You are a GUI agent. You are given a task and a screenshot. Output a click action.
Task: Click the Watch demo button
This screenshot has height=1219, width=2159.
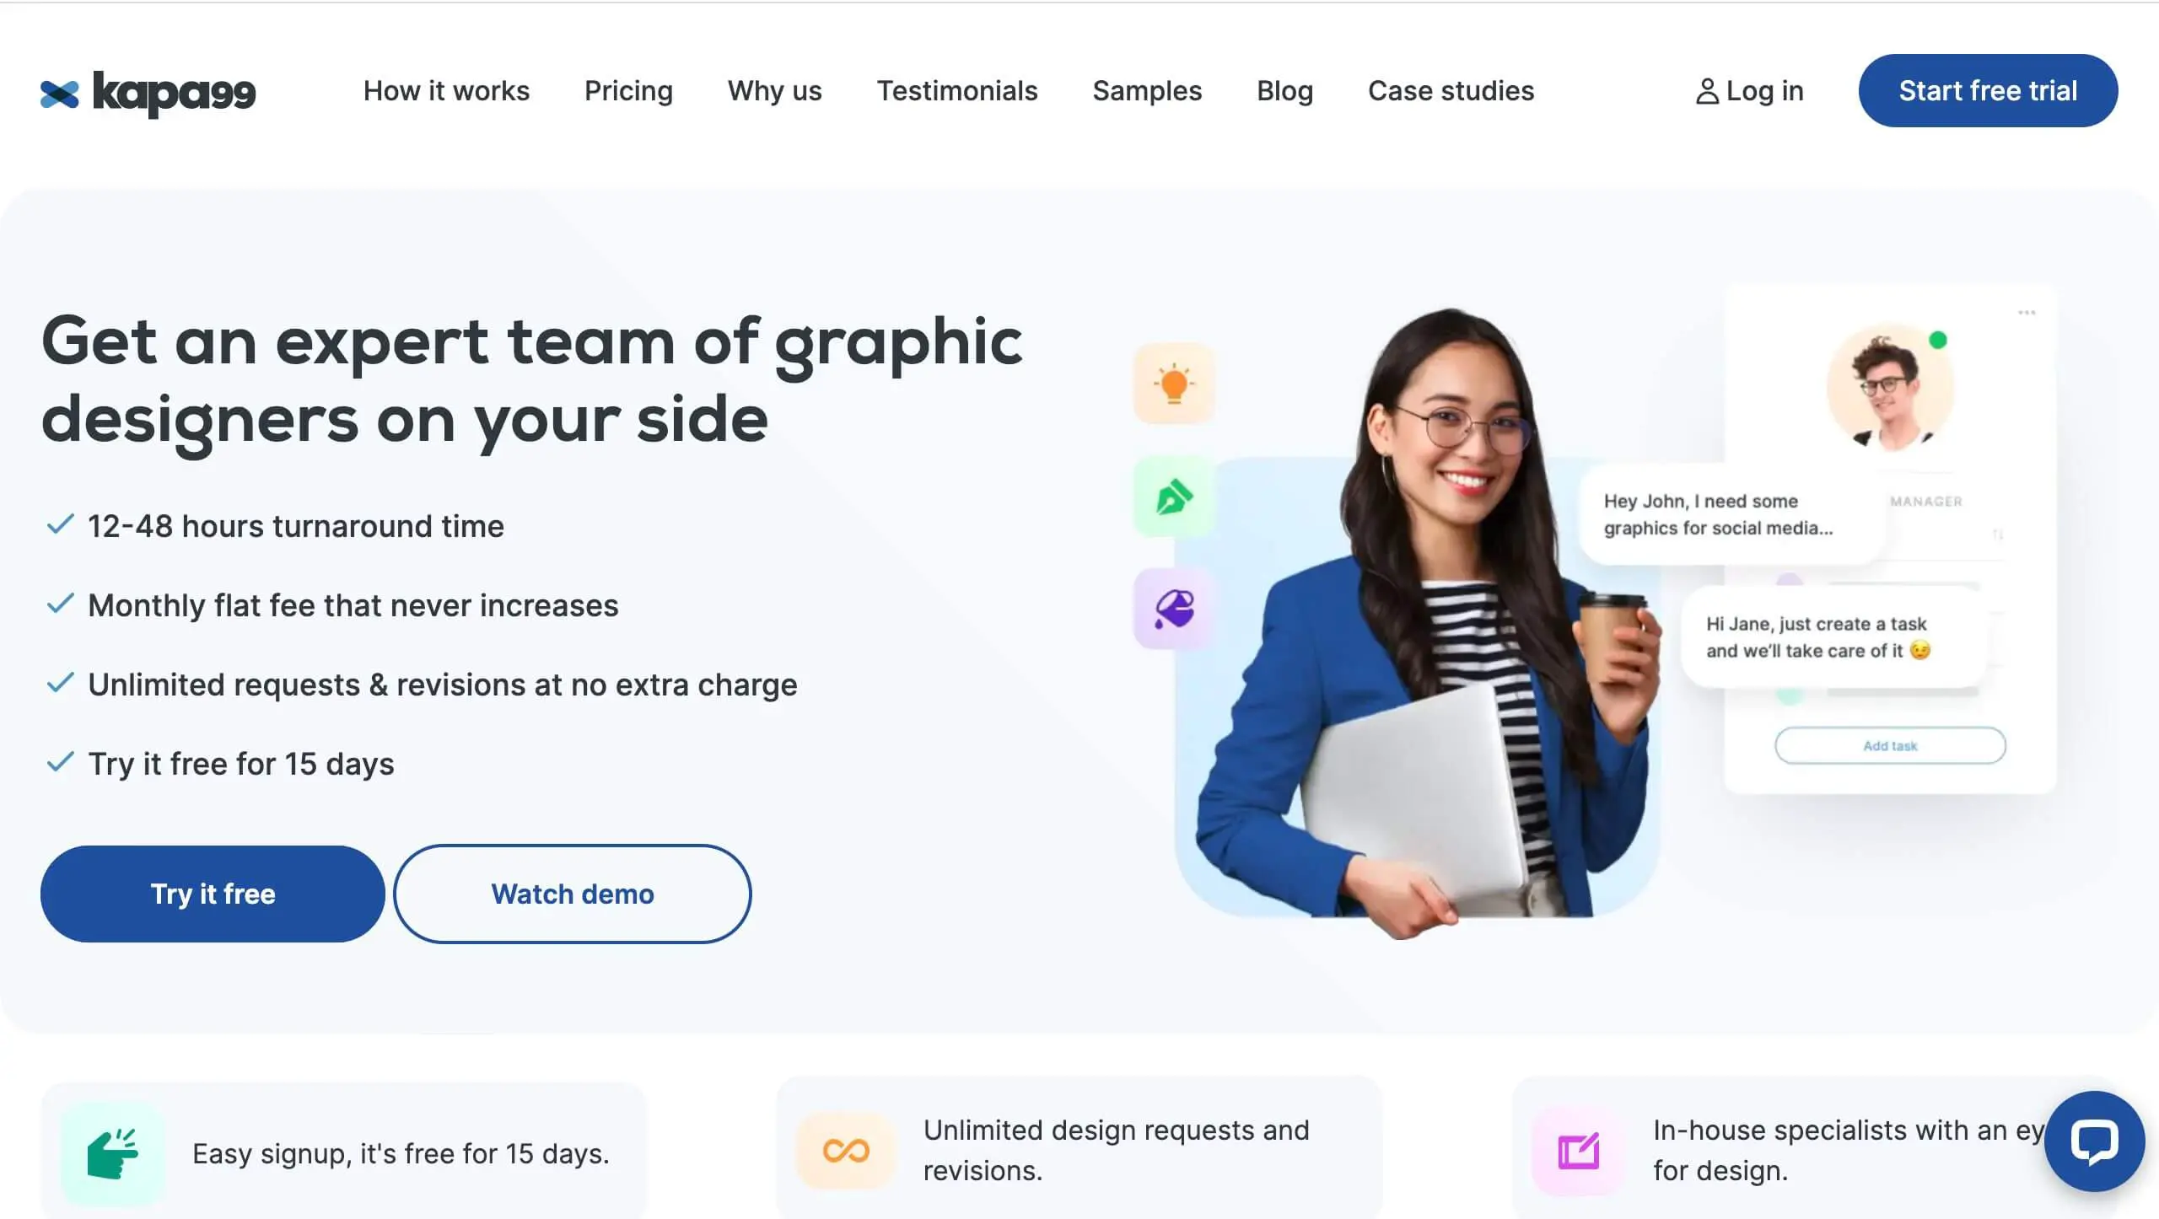[573, 894]
